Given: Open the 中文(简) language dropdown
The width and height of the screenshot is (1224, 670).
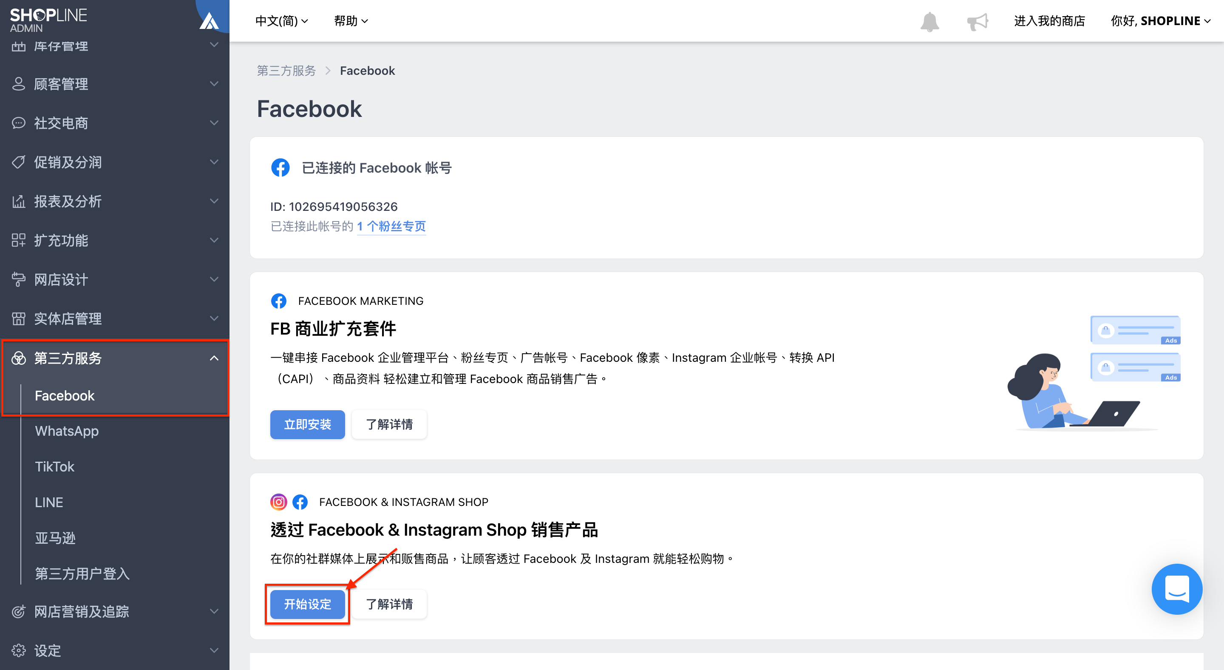Looking at the screenshot, I should click(282, 21).
